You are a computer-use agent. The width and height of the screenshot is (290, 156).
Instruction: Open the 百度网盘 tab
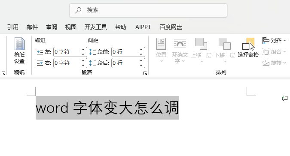tap(171, 27)
